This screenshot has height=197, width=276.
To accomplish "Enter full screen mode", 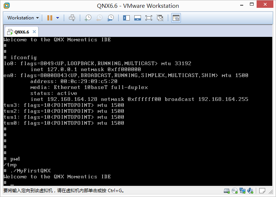I will tap(149, 18).
